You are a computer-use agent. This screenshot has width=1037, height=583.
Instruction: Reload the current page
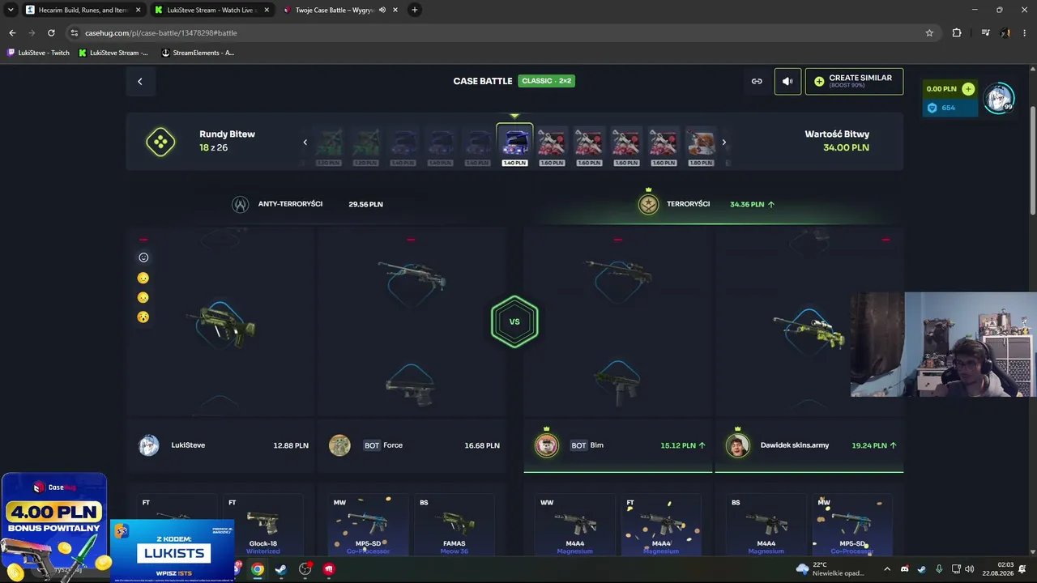51,33
